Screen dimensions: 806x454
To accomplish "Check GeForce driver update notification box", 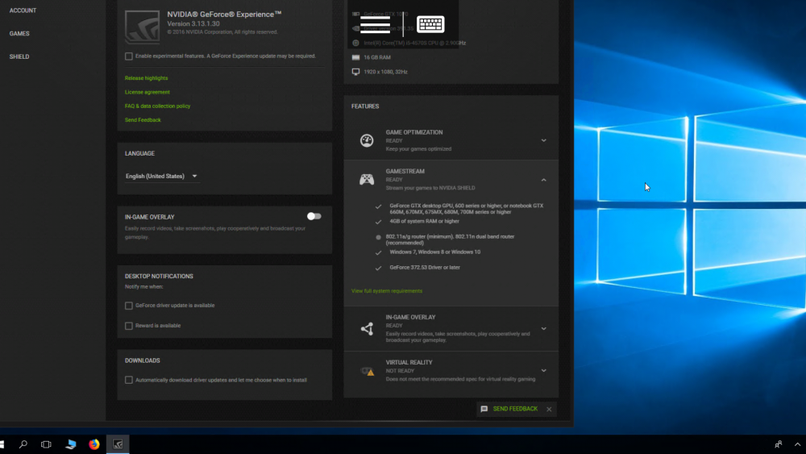I will tap(128, 306).
